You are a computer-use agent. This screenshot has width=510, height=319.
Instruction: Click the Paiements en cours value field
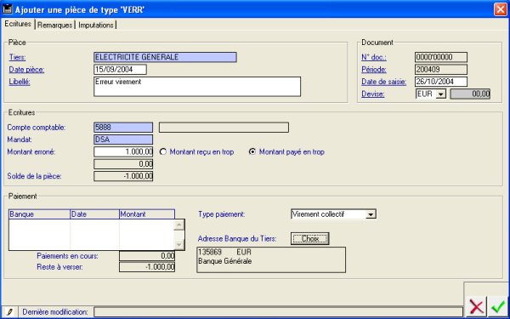tap(147, 256)
